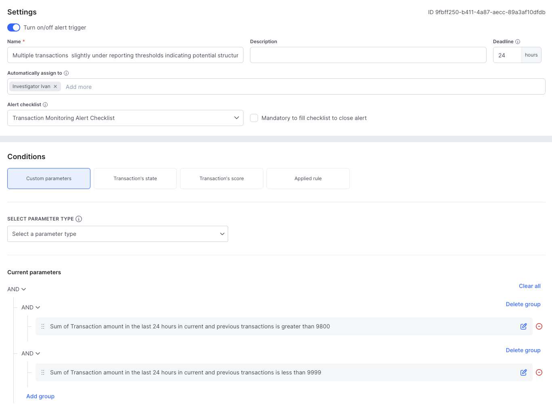Image resolution: width=552 pixels, height=414 pixels.
Task: Delete the first parameter group
Action: coord(523,304)
